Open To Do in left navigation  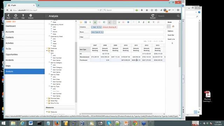(x=24, y=49)
